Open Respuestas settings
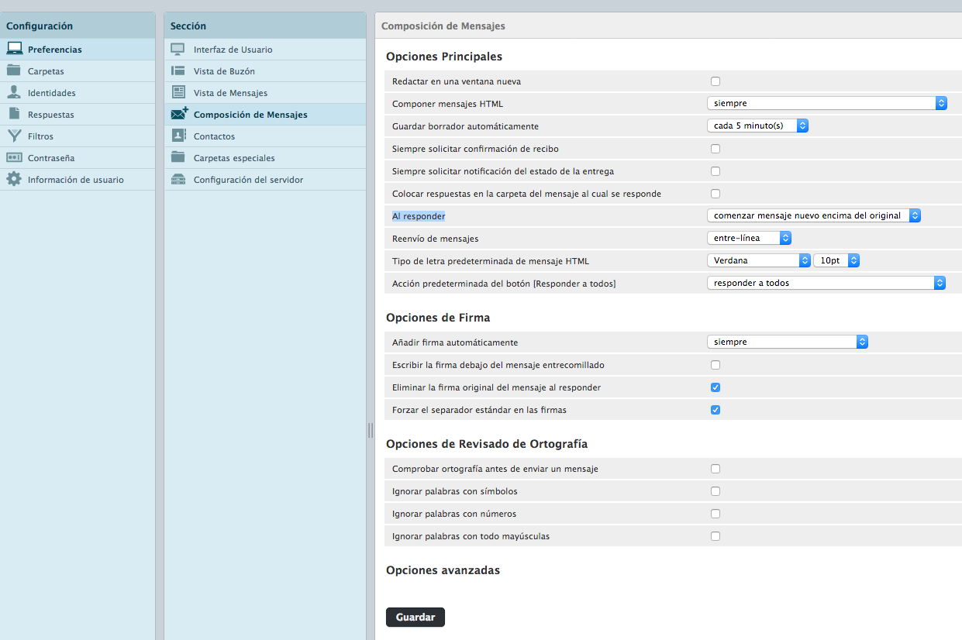Screen dimensions: 962x640 pyautogui.click(x=78, y=115)
